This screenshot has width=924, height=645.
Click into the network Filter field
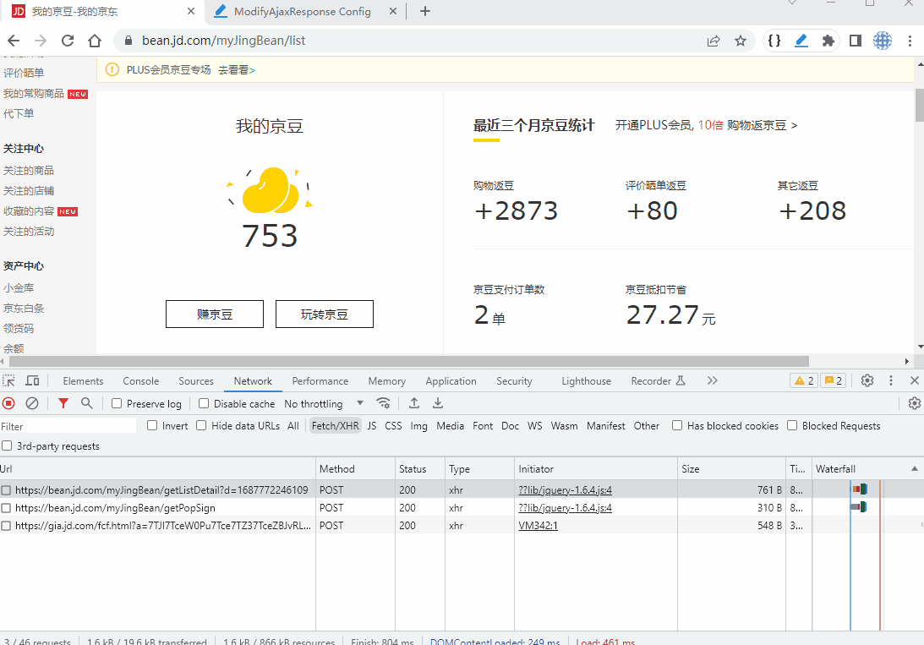(x=68, y=426)
